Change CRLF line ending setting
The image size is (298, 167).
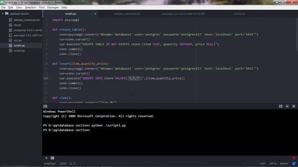[x=263, y=164]
